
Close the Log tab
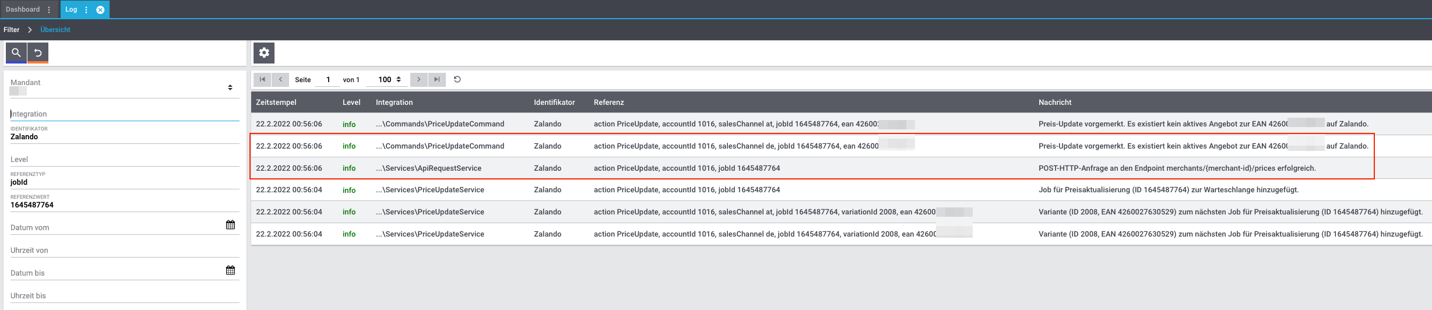100,10
